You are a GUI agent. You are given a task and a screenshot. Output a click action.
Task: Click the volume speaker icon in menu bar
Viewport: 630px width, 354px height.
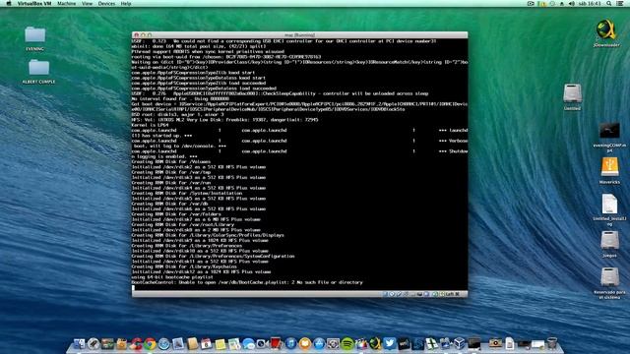572,3
